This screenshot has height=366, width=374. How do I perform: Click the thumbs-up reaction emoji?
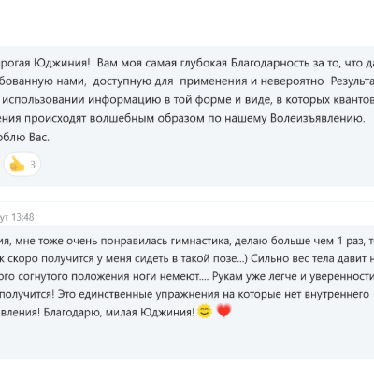[x=17, y=164]
